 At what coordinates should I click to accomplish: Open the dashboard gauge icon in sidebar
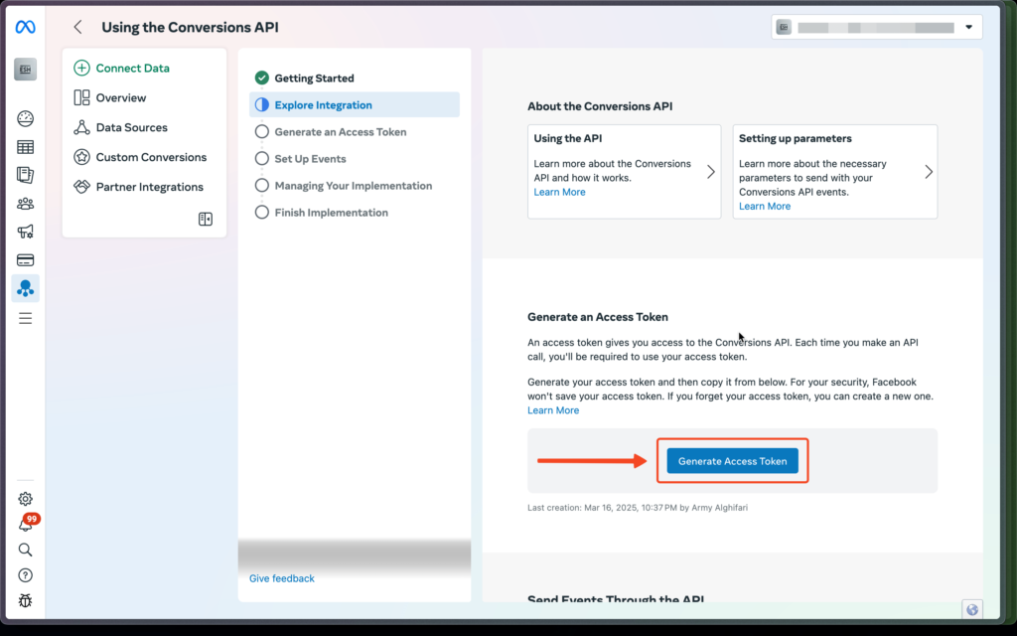point(26,119)
